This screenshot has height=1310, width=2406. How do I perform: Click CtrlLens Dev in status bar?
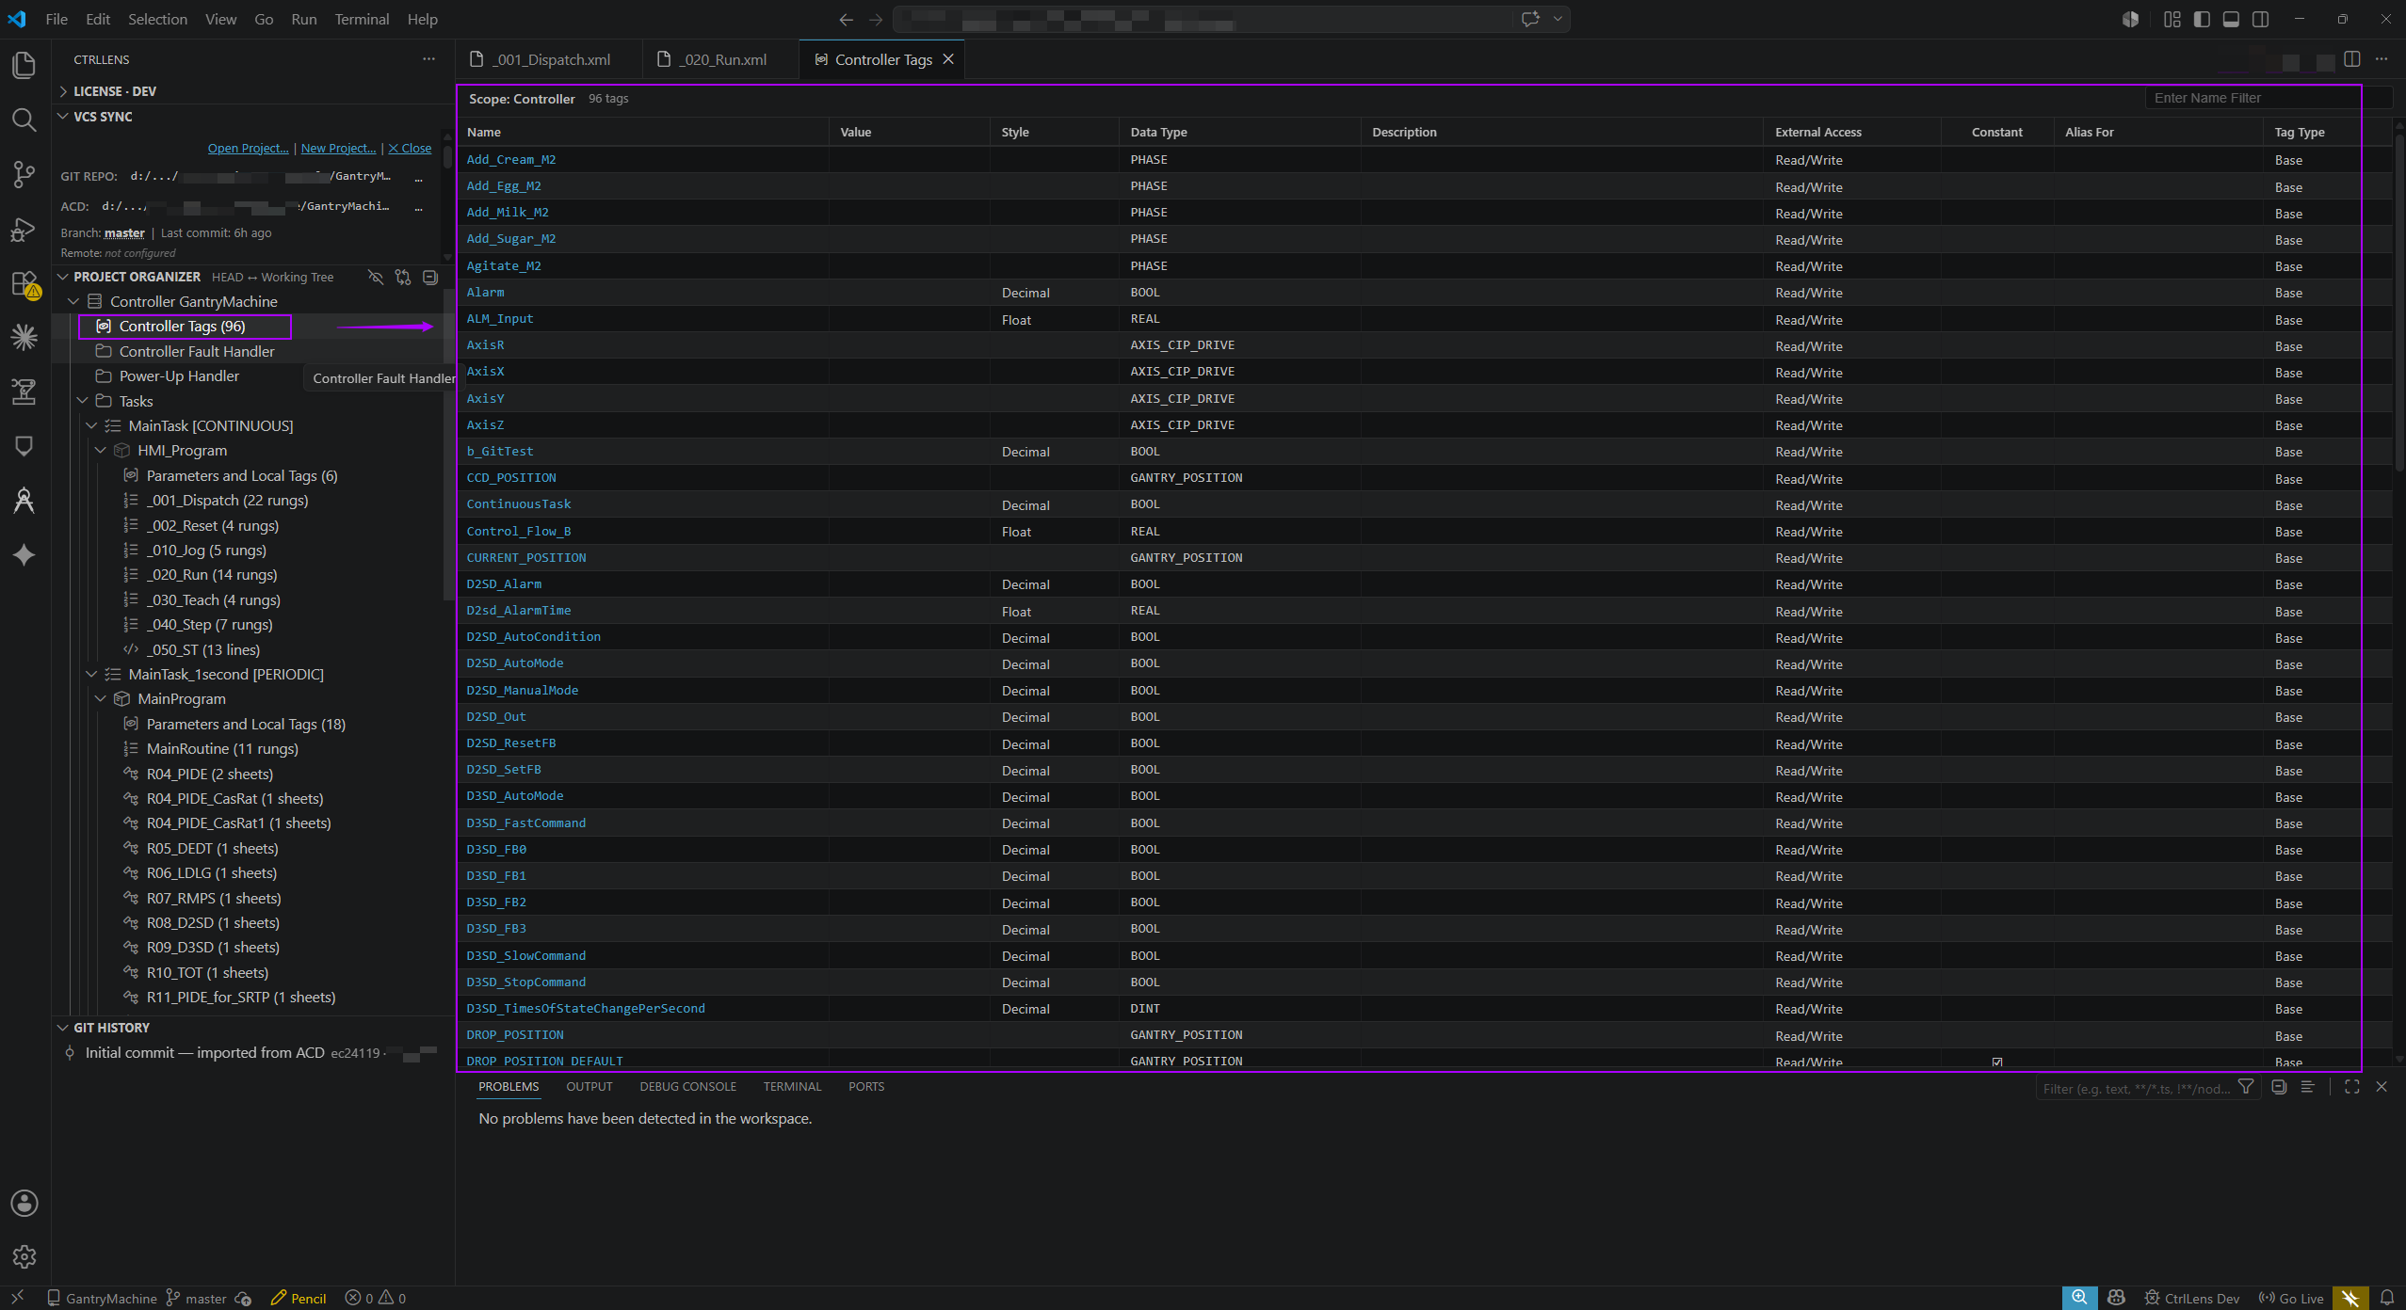click(2191, 1298)
